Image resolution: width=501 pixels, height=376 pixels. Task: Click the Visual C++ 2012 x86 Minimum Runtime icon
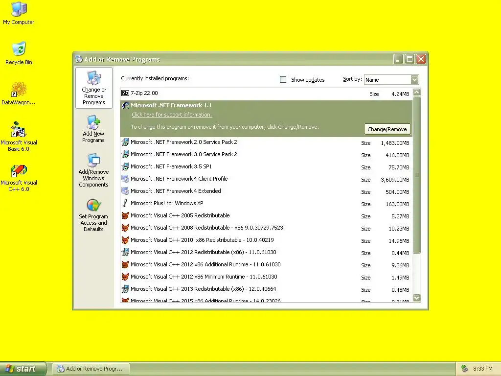pyautogui.click(x=125, y=277)
